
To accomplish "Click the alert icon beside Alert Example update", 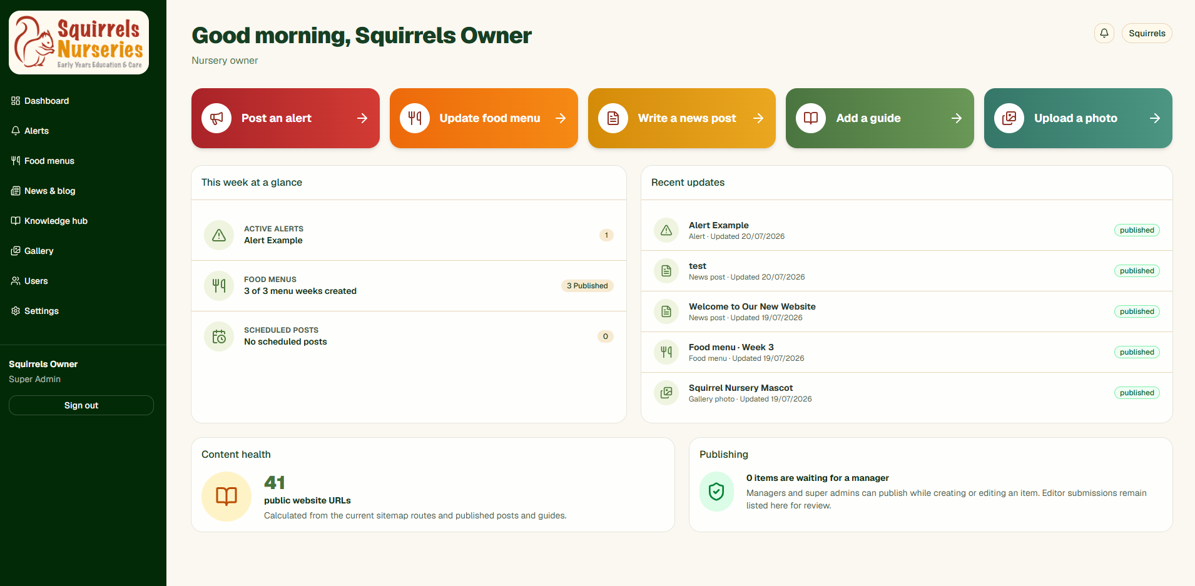I will 666,230.
